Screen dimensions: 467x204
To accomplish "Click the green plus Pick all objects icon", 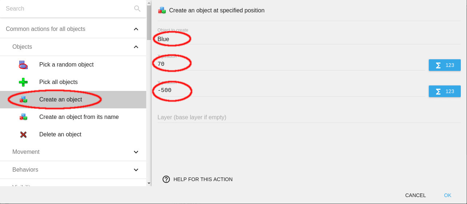I will click(23, 82).
